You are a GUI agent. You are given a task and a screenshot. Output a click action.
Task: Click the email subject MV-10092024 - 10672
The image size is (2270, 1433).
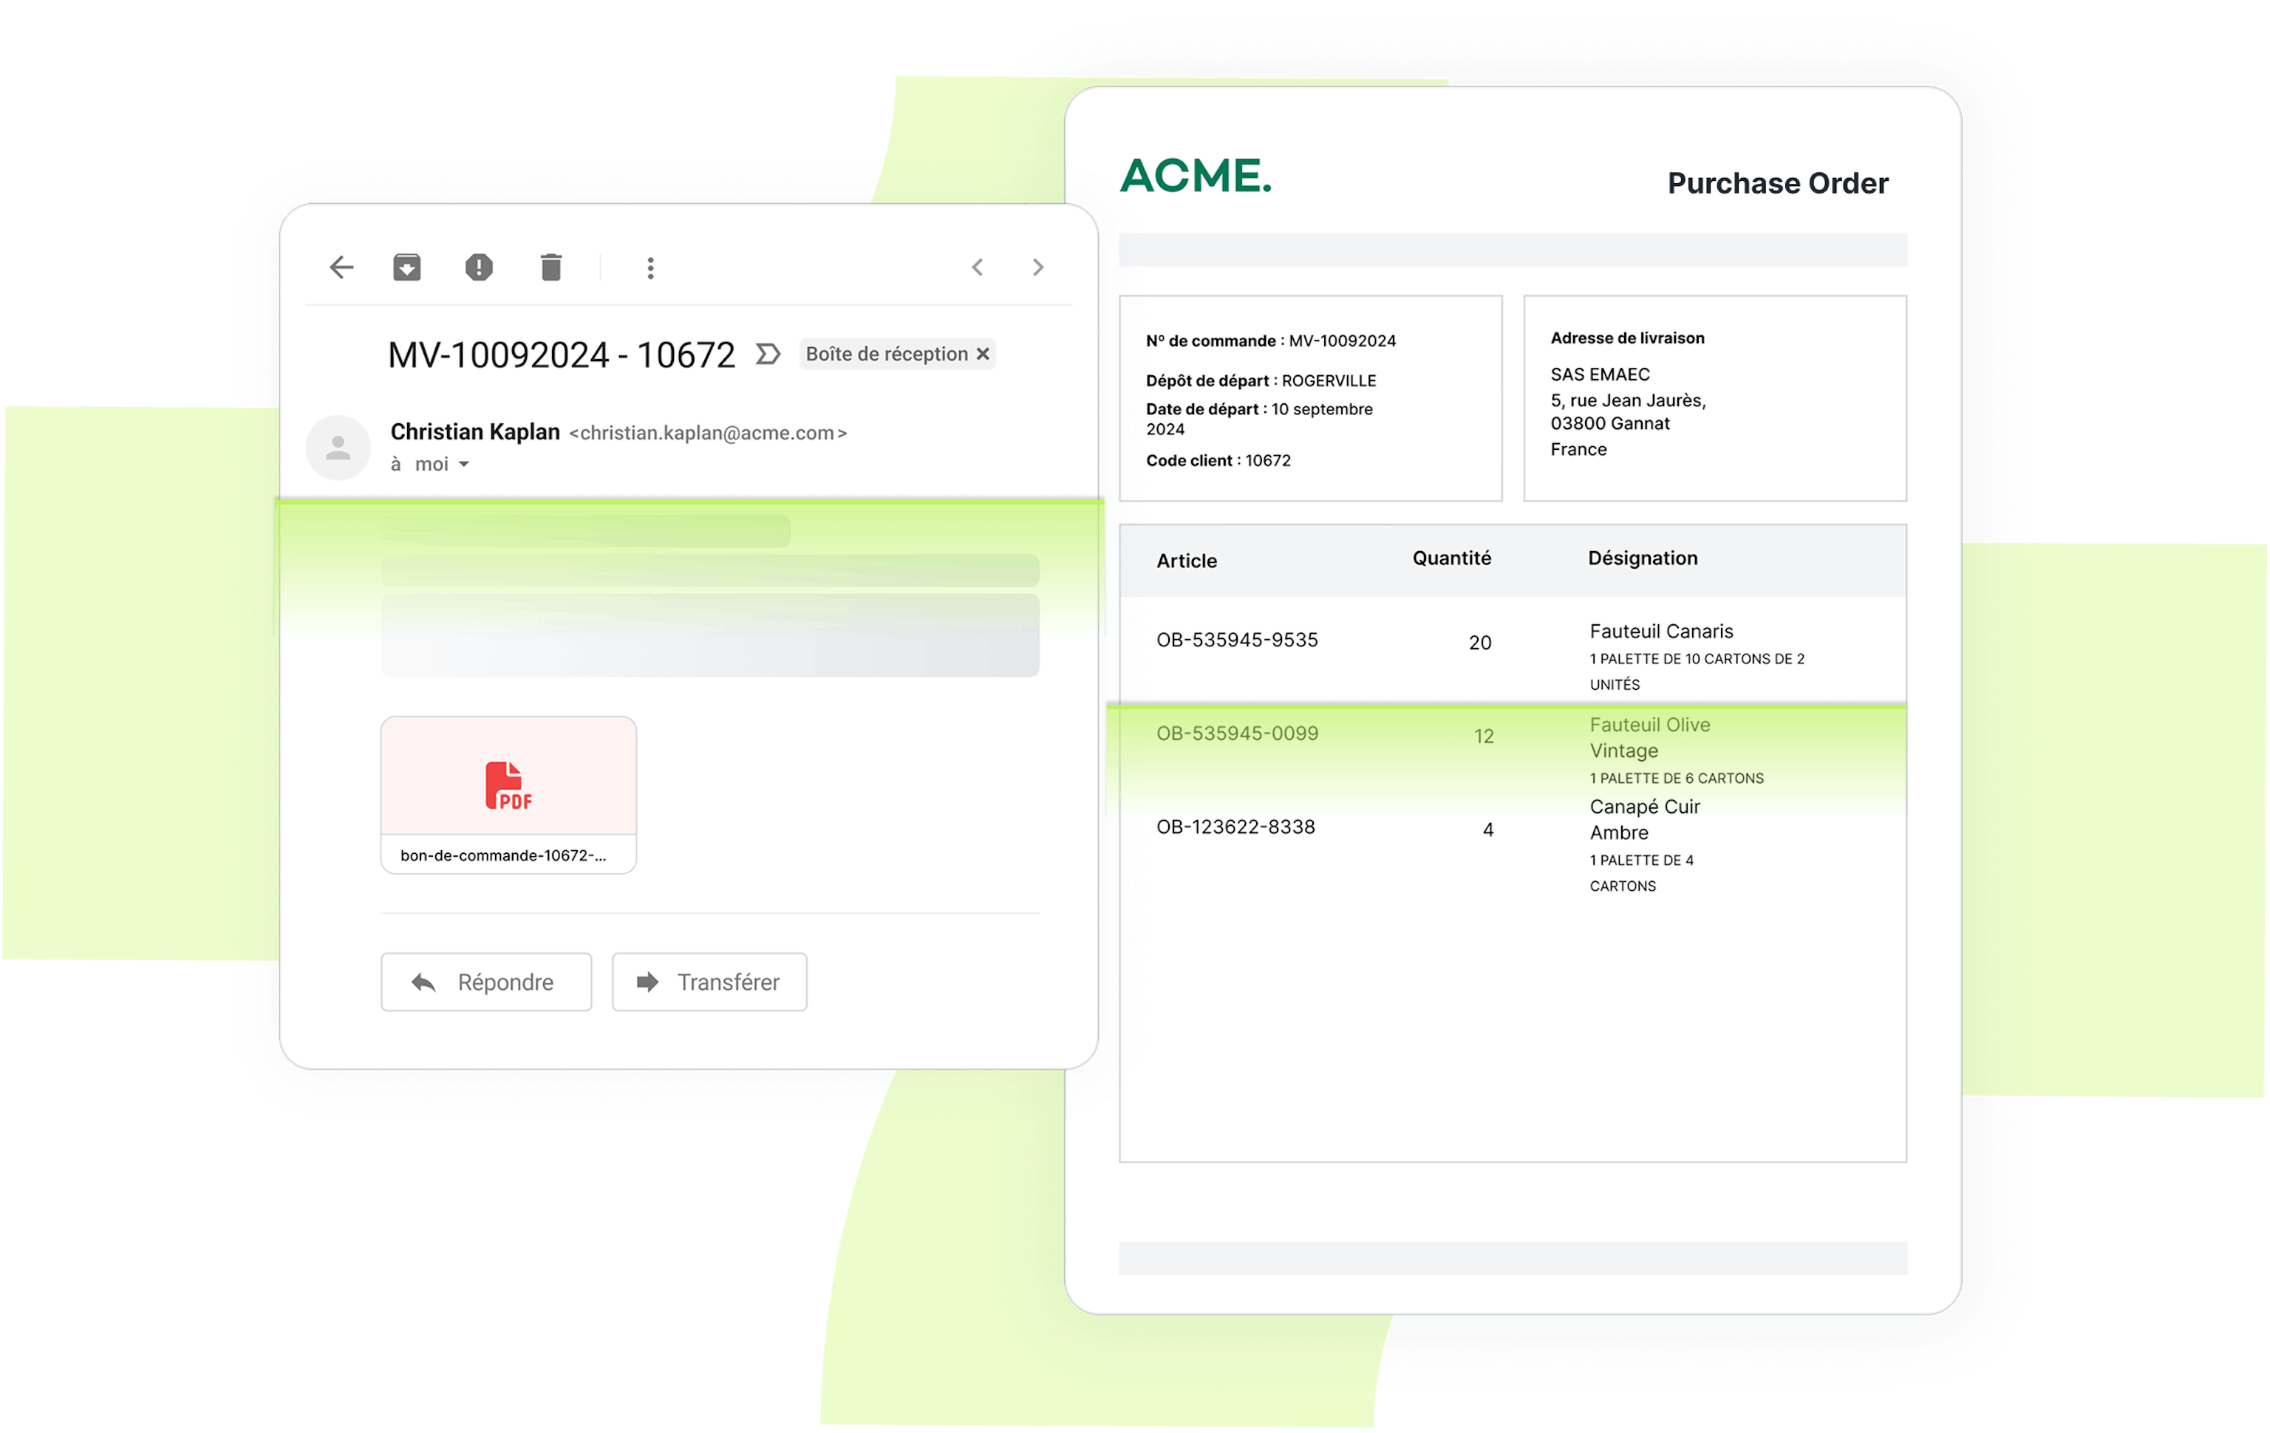(562, 355)
